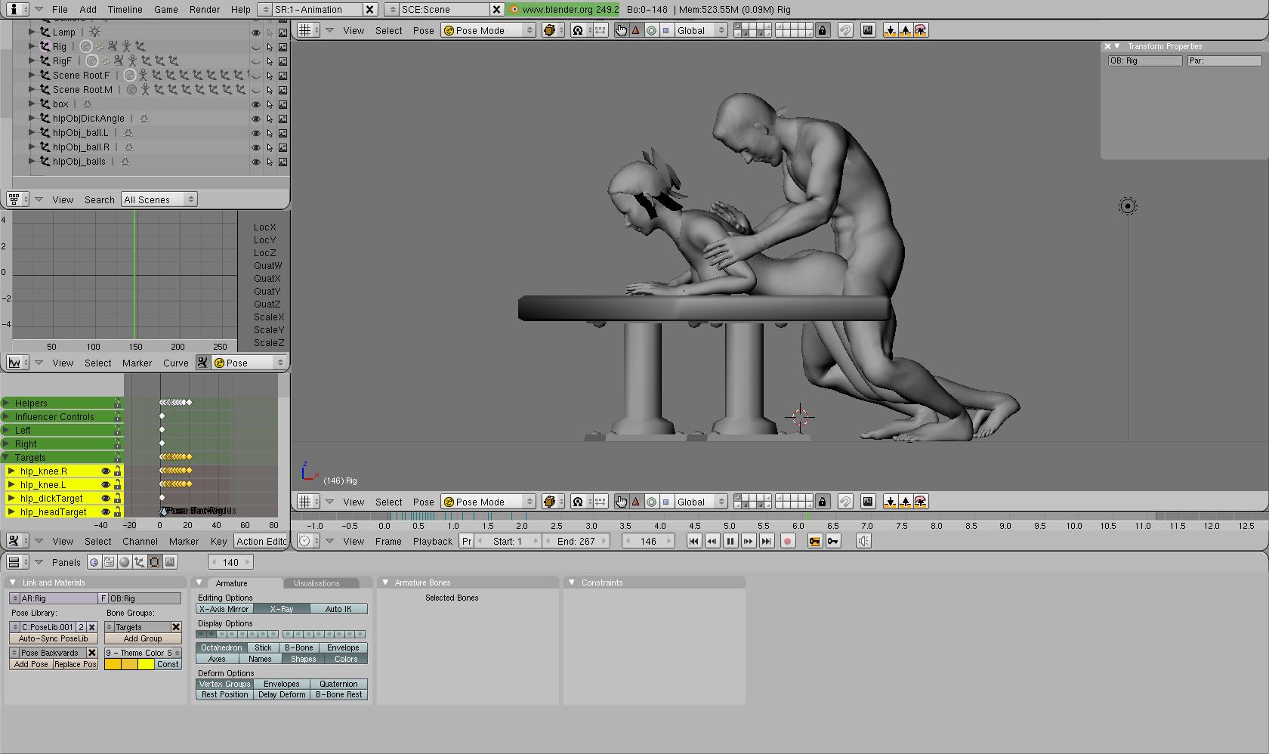Viewport: 1269px width, 754px height.
Task: Jump to start frame in timeline
Action: (693, 541)
